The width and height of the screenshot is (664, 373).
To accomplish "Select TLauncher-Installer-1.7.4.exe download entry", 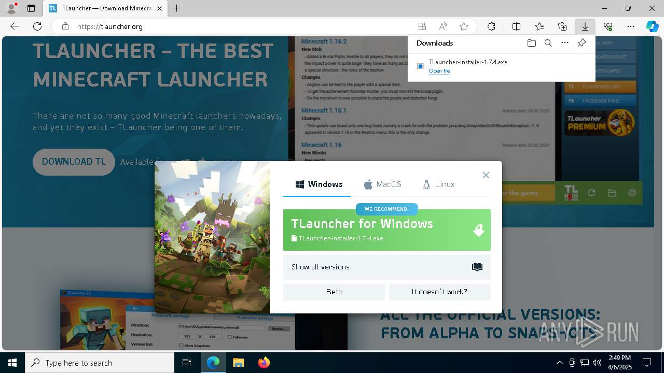I will click(501, 66).
